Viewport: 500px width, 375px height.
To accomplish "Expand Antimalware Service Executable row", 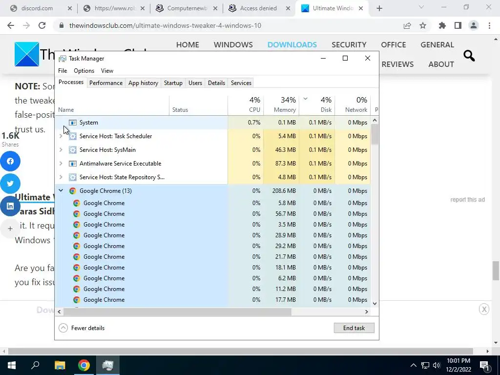I will tap(61, 164).
